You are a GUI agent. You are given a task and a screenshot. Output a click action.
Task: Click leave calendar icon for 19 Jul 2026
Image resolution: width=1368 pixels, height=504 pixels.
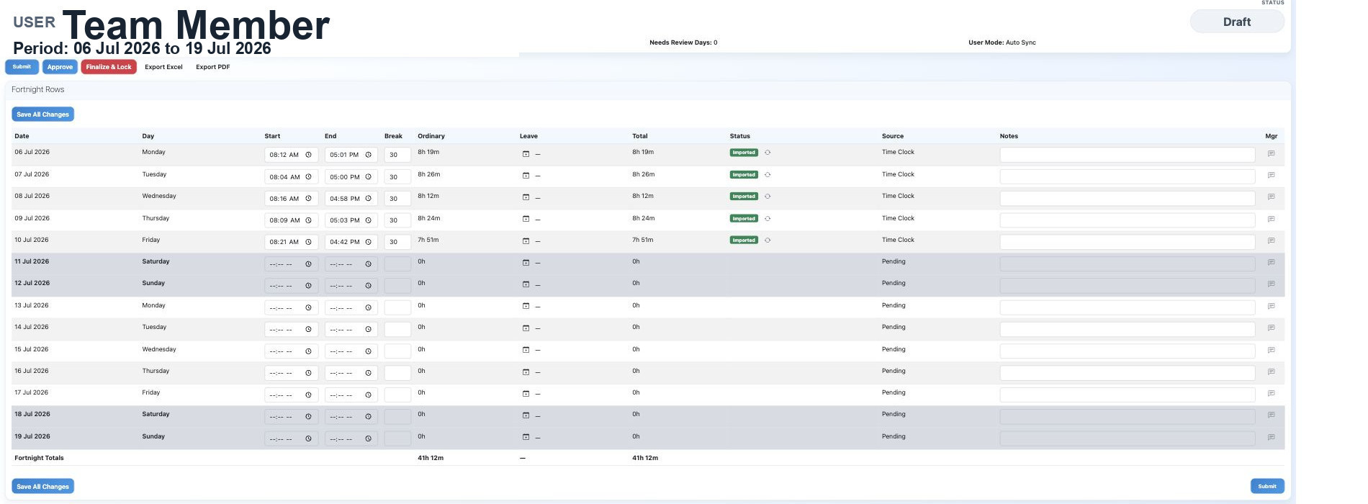click(x=526, y=437)
